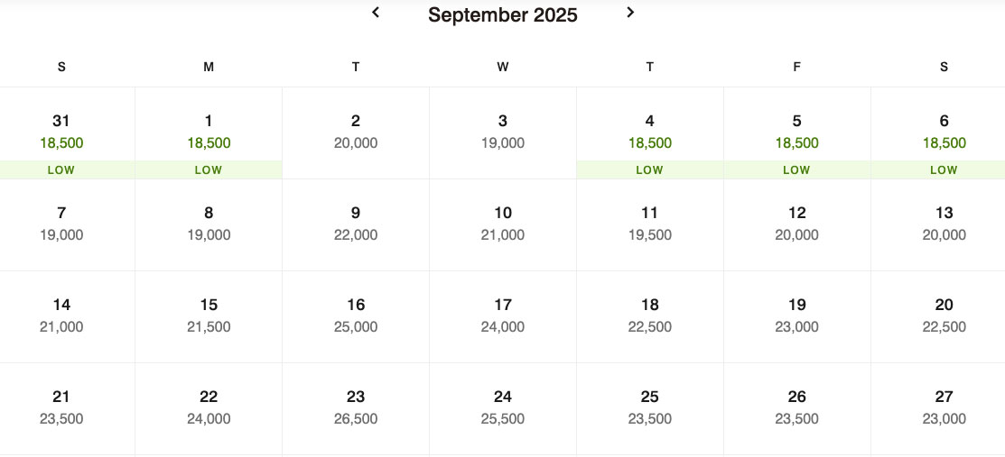Select August 31 low-price date
The image size is (1005, 457).
click(61, 133)
